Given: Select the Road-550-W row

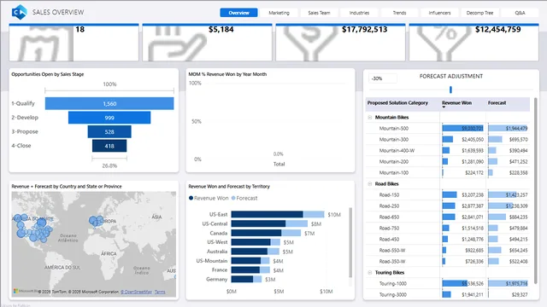Looking at the screenshot, I should click(x=448, y=251).
